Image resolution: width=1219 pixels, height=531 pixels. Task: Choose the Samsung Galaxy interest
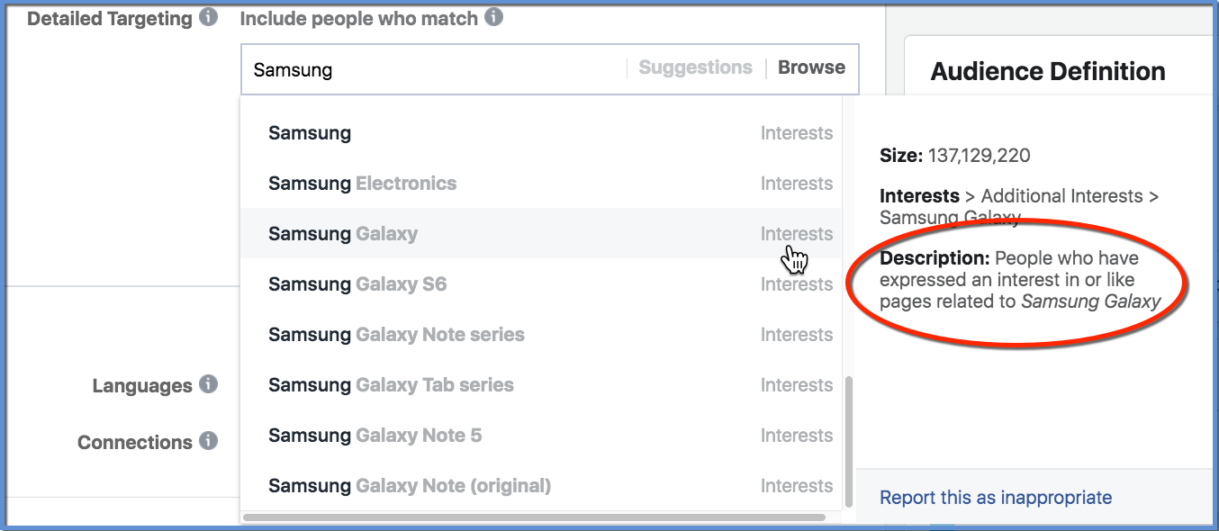(x=541, y=234)
